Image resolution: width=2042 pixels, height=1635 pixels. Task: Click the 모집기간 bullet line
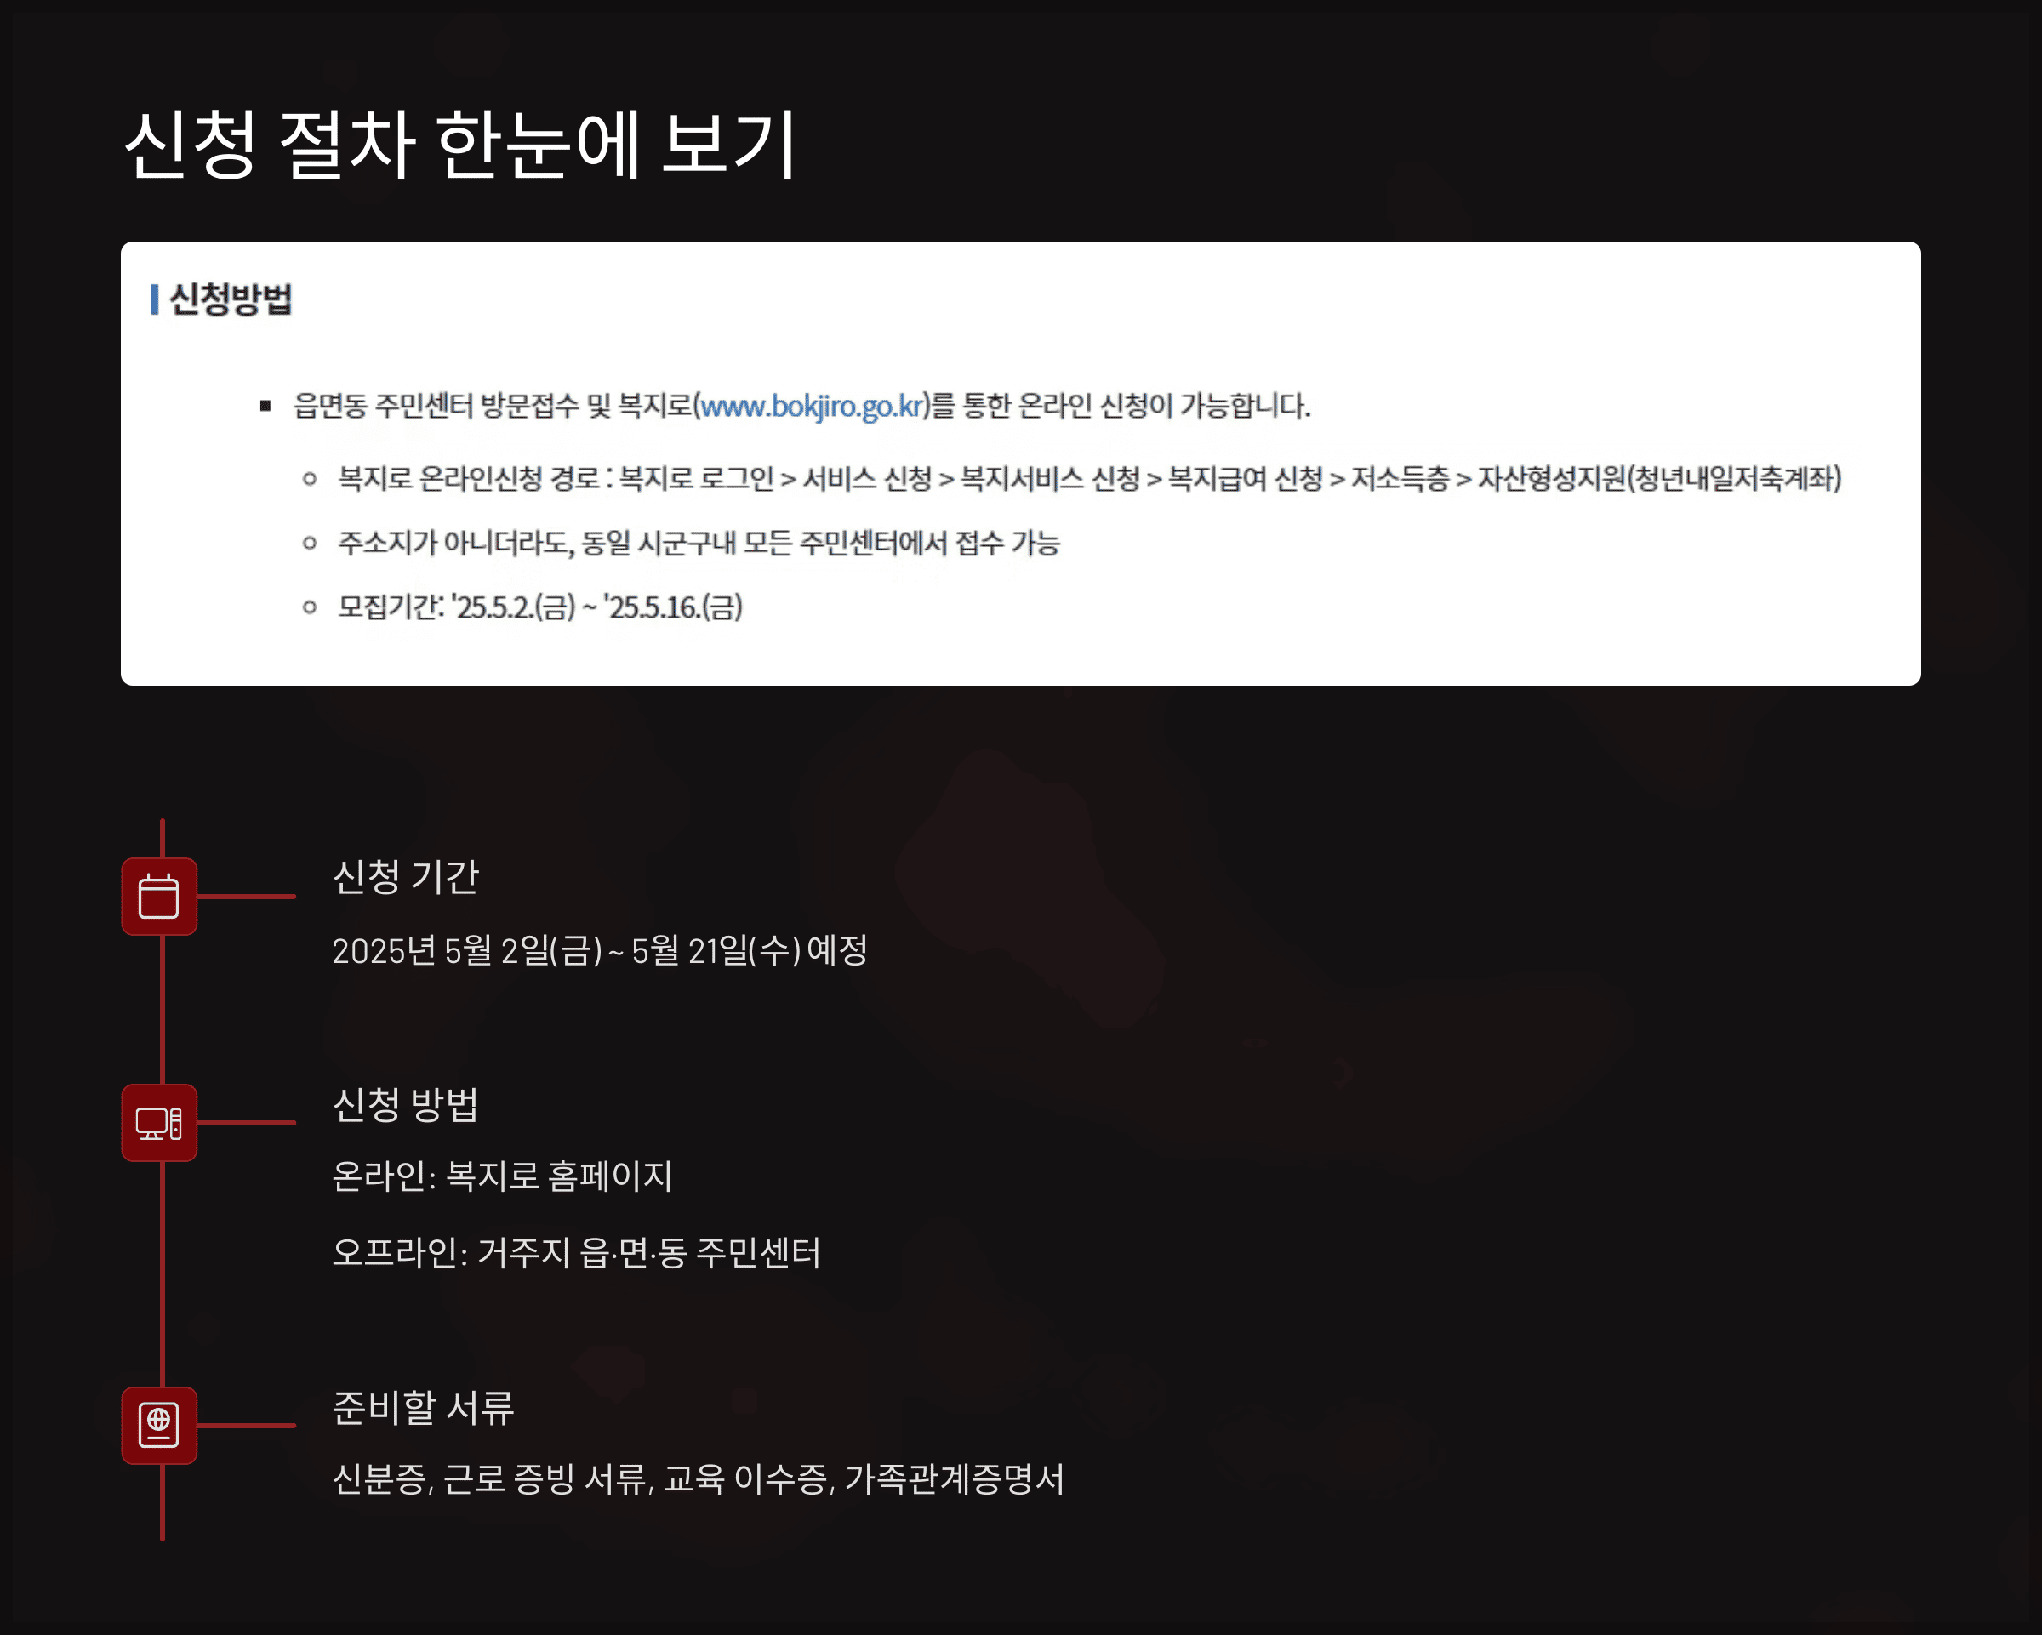click(x=540, y=607)
